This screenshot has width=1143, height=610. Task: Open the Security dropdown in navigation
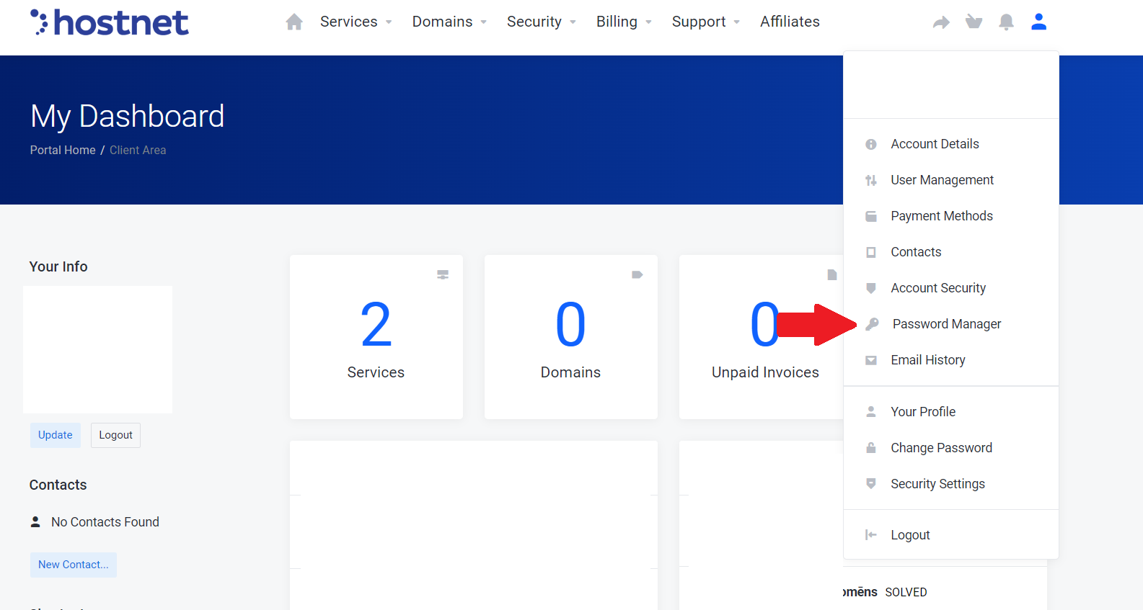[x=541, y=22]
